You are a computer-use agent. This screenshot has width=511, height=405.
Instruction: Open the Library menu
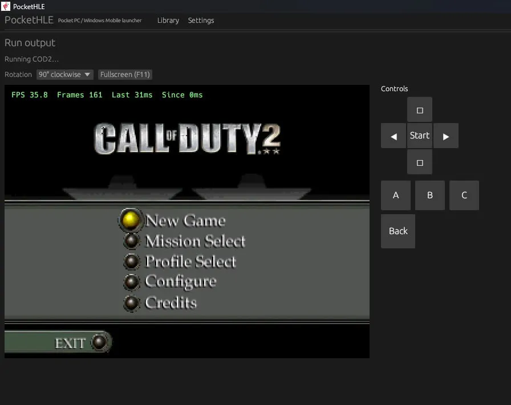click(x=168, y=21)
